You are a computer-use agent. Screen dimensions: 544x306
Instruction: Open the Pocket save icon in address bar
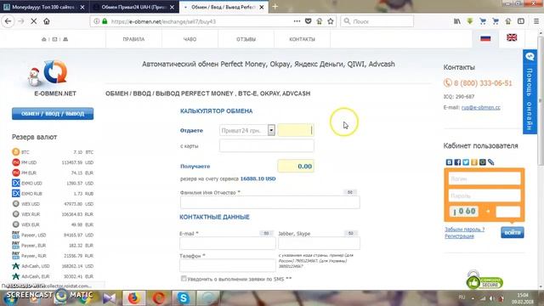308,21
